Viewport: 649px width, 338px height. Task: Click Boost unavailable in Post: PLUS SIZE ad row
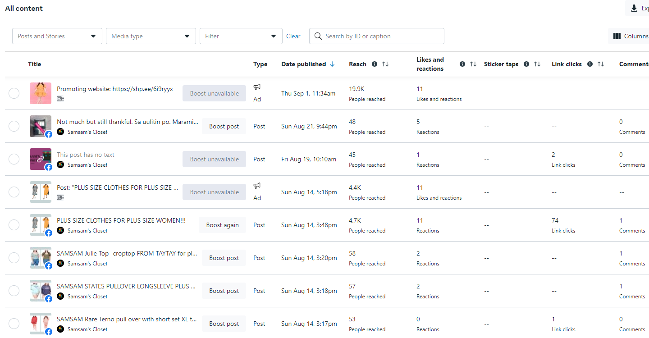[x=215, y=192]
